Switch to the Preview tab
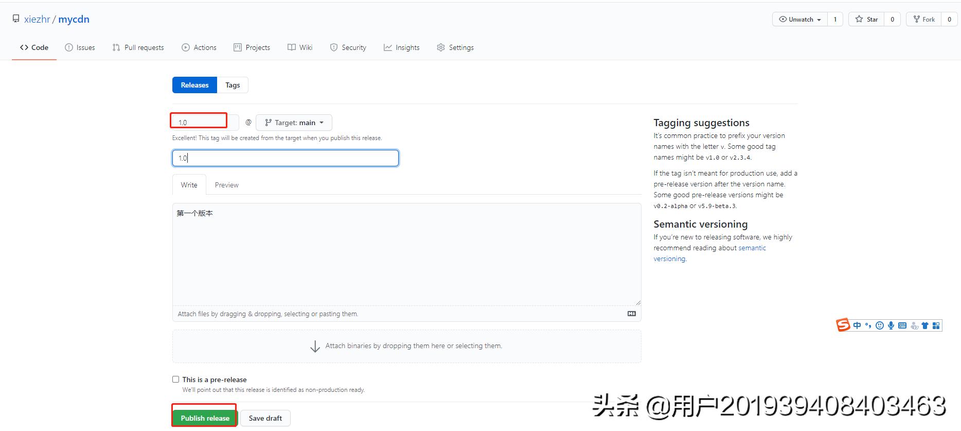The width and height of the screenshot is (961, 431). pyautogui.click(x=227, y=185)
